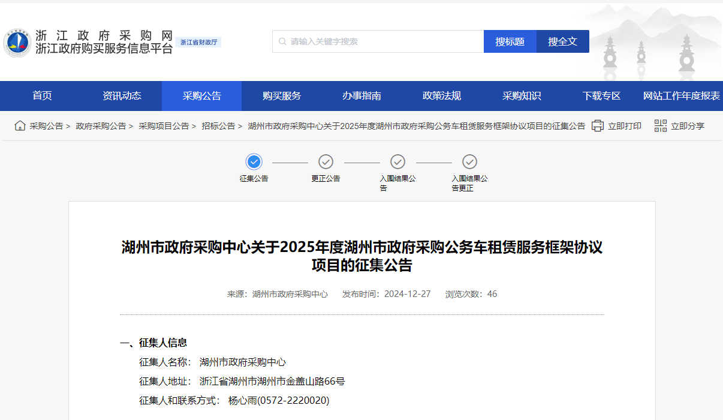Viewport: 723px width, 420px height.
Task: Click the QR code share icon
Action: [661, 126]
